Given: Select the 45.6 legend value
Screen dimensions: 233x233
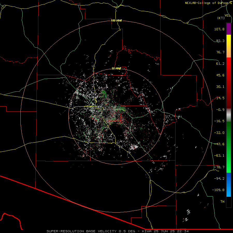Looking at the screenshot, I should pyautogui.click(x=220, y=75).
